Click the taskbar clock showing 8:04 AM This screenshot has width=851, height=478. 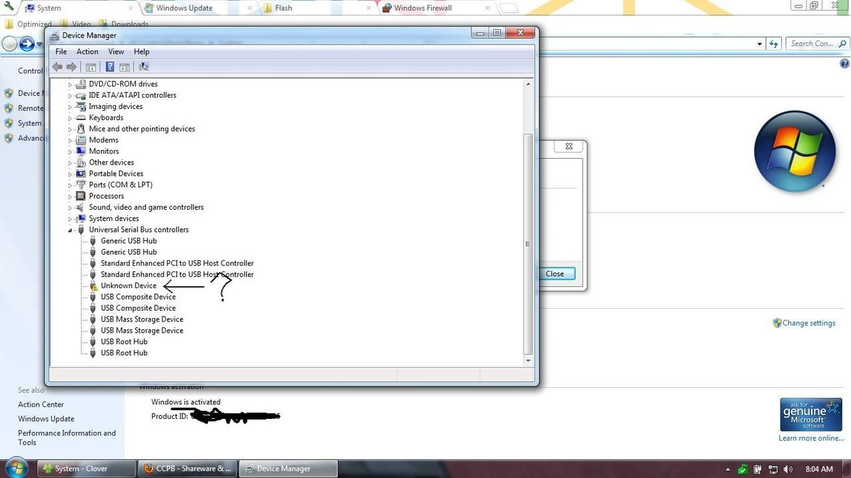(x=818, y=469)
